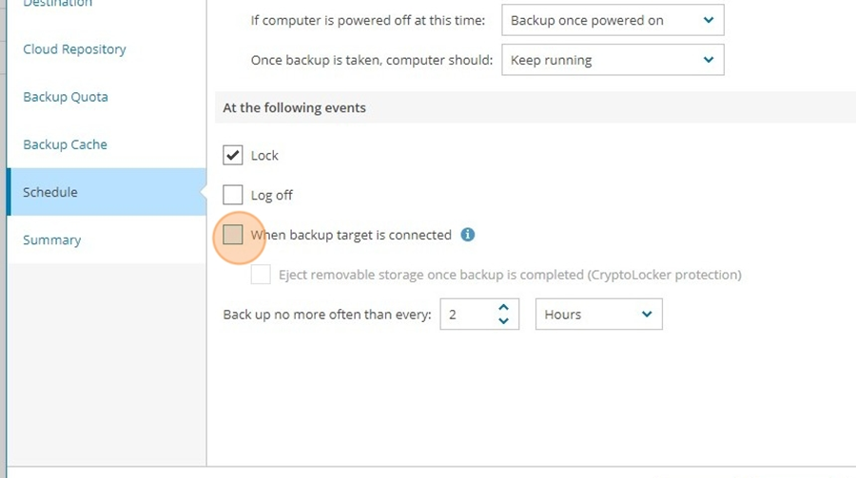
Task: Increase the backup interval with up arrow
Action: click(503, 308)
